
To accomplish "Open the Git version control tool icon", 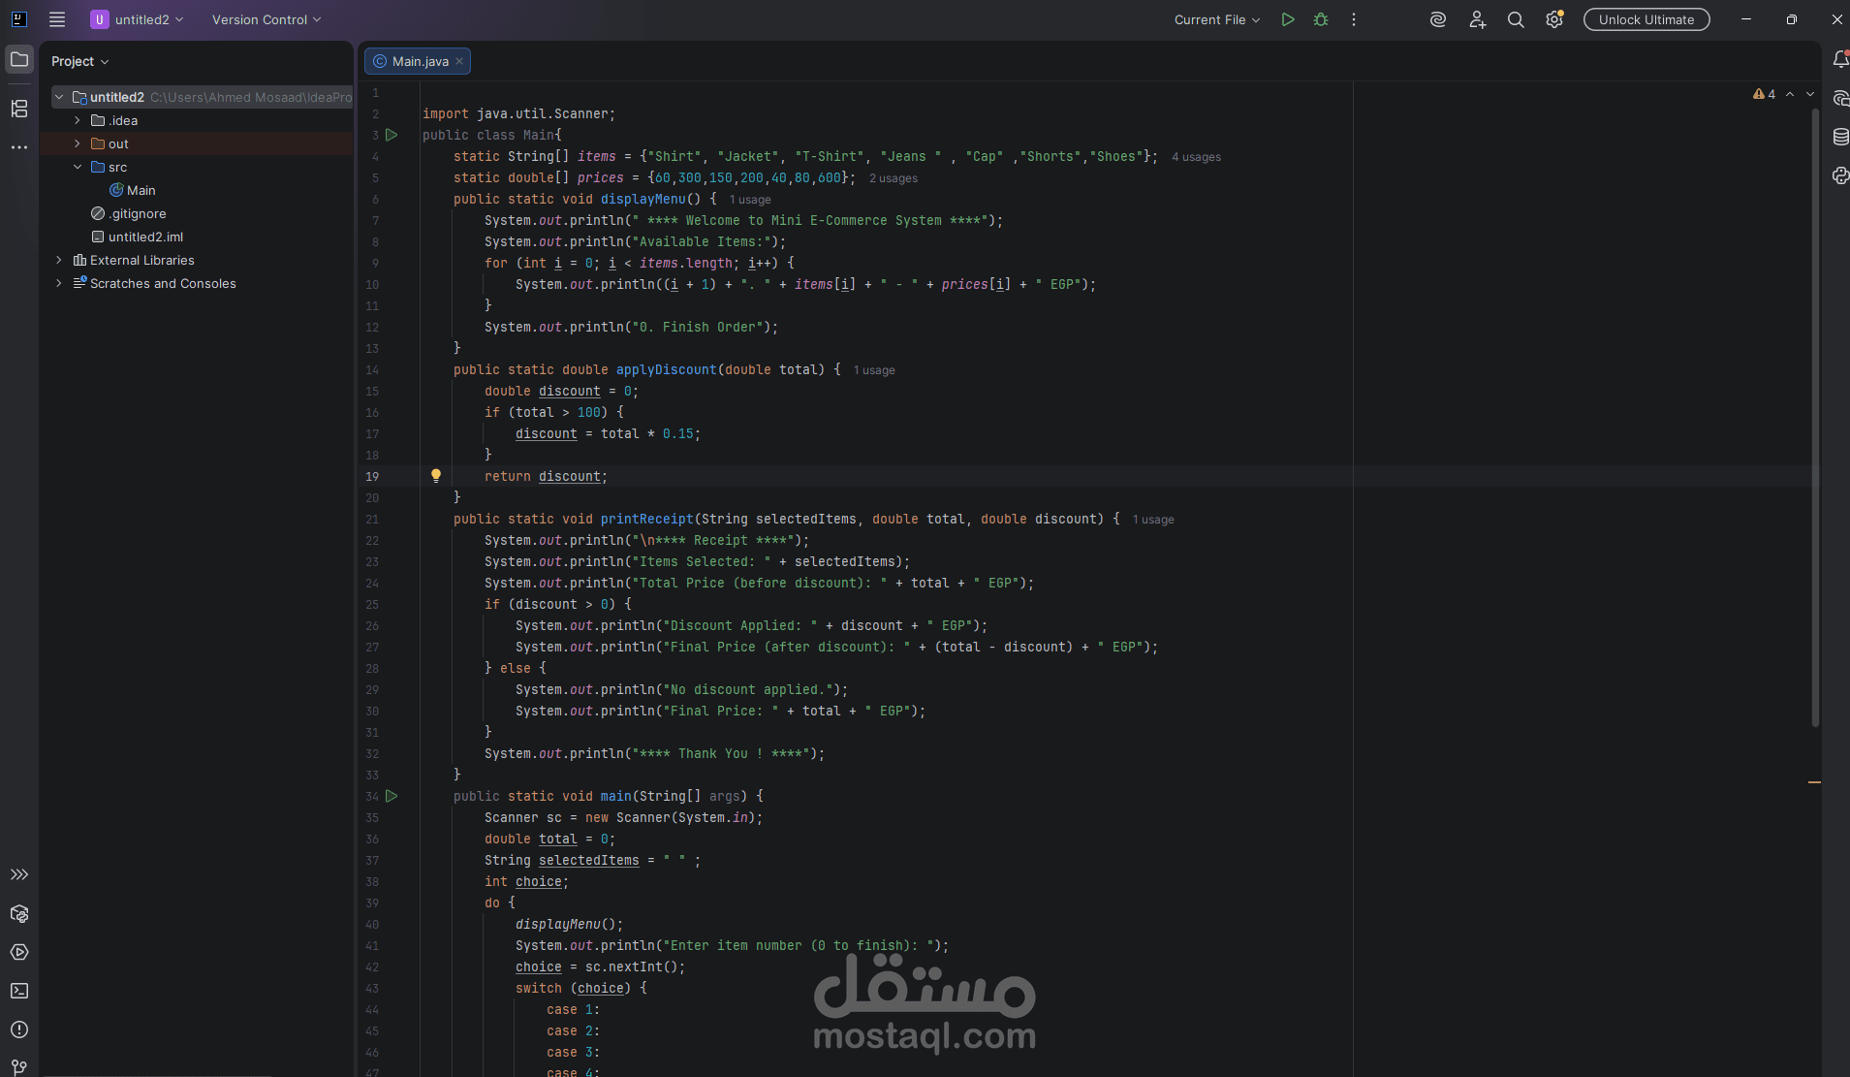I will coord(19,1067).
